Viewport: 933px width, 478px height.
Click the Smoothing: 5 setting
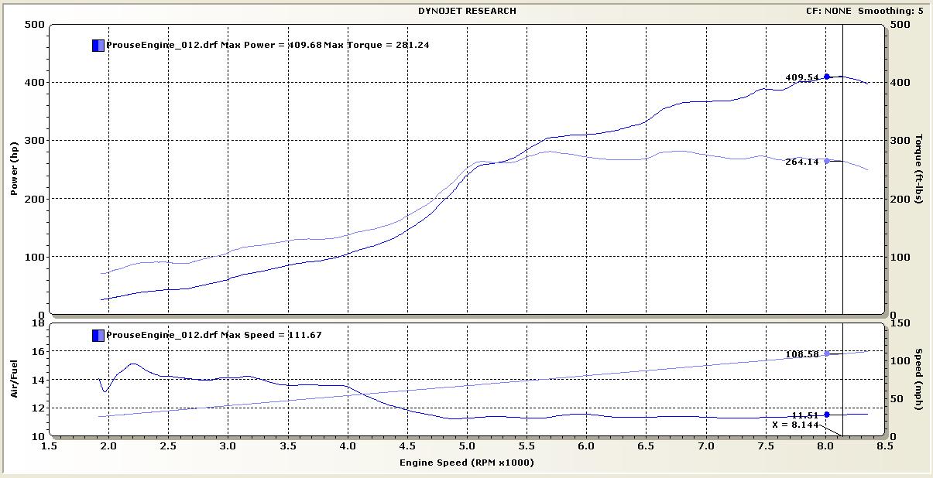click(x=890, y=11)
